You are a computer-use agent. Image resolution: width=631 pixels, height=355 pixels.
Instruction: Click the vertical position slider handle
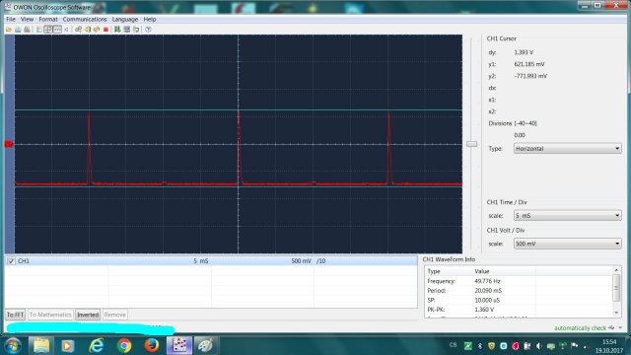click(471, 144)
